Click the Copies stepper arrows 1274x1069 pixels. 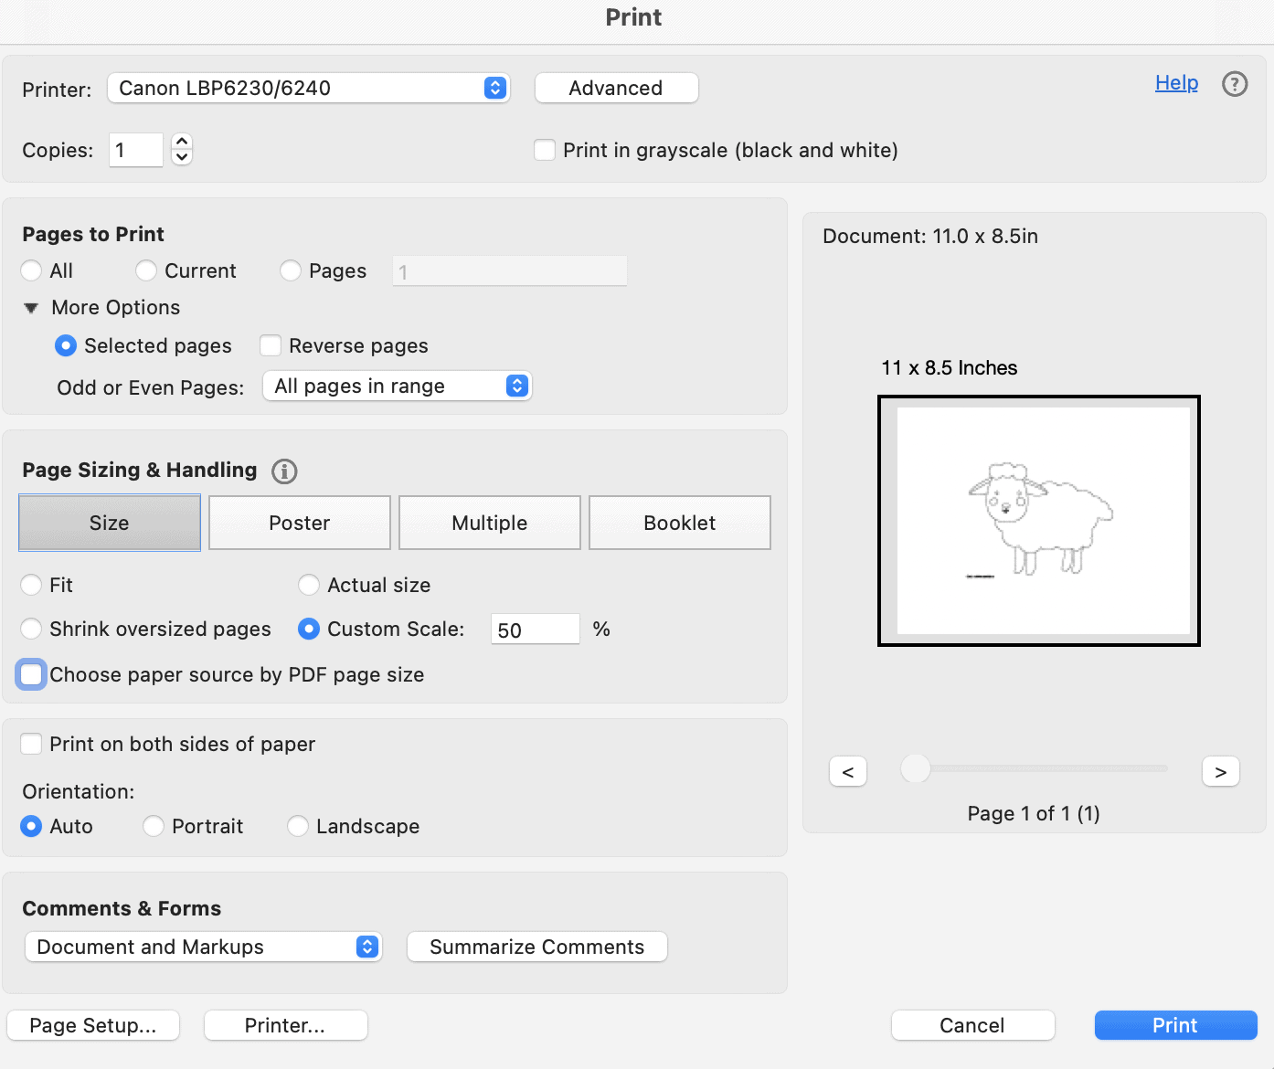[182, 149]
